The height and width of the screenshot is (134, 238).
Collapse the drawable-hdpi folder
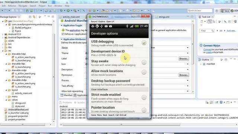(6, 54)
